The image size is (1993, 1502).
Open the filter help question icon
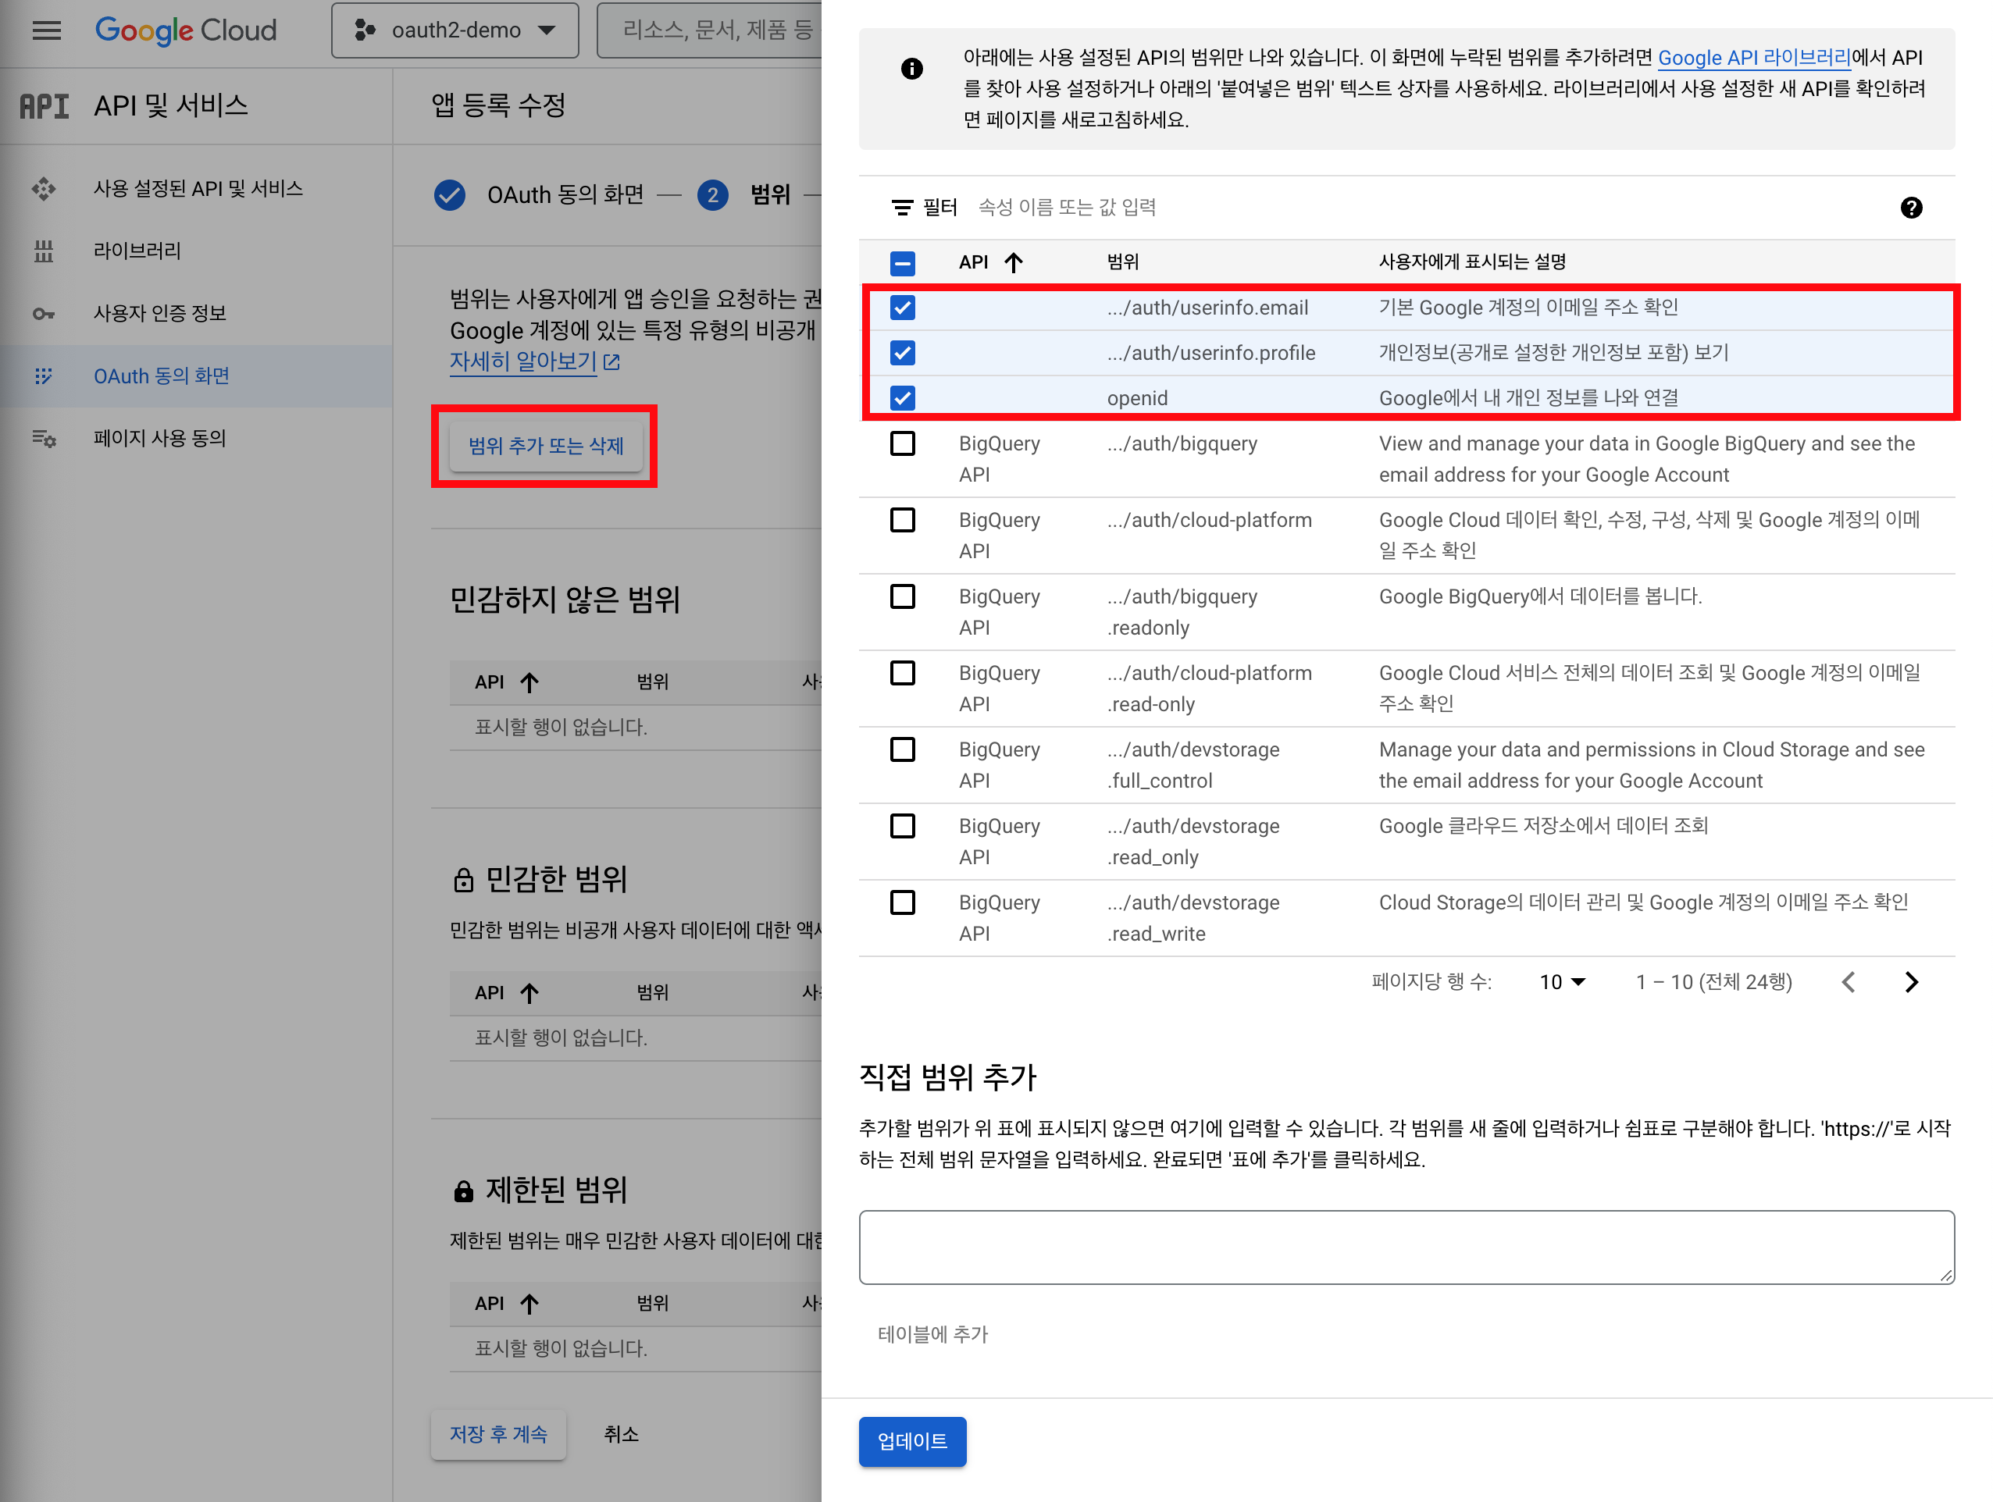1911,208
